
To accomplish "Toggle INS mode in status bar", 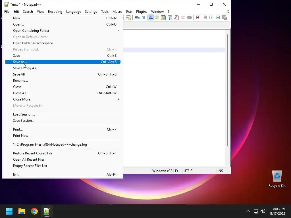I will pos(220,171).
